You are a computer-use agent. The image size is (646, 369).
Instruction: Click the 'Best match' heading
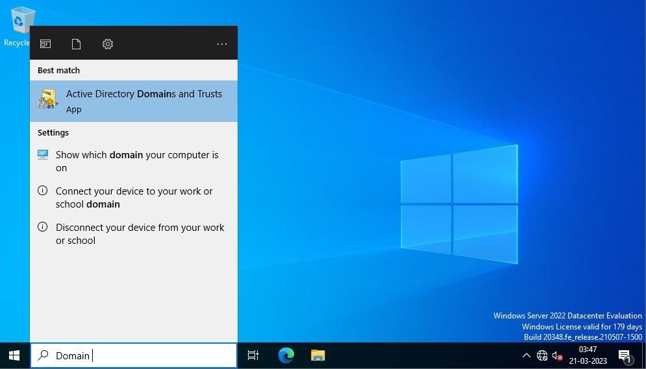click(58, 70)
